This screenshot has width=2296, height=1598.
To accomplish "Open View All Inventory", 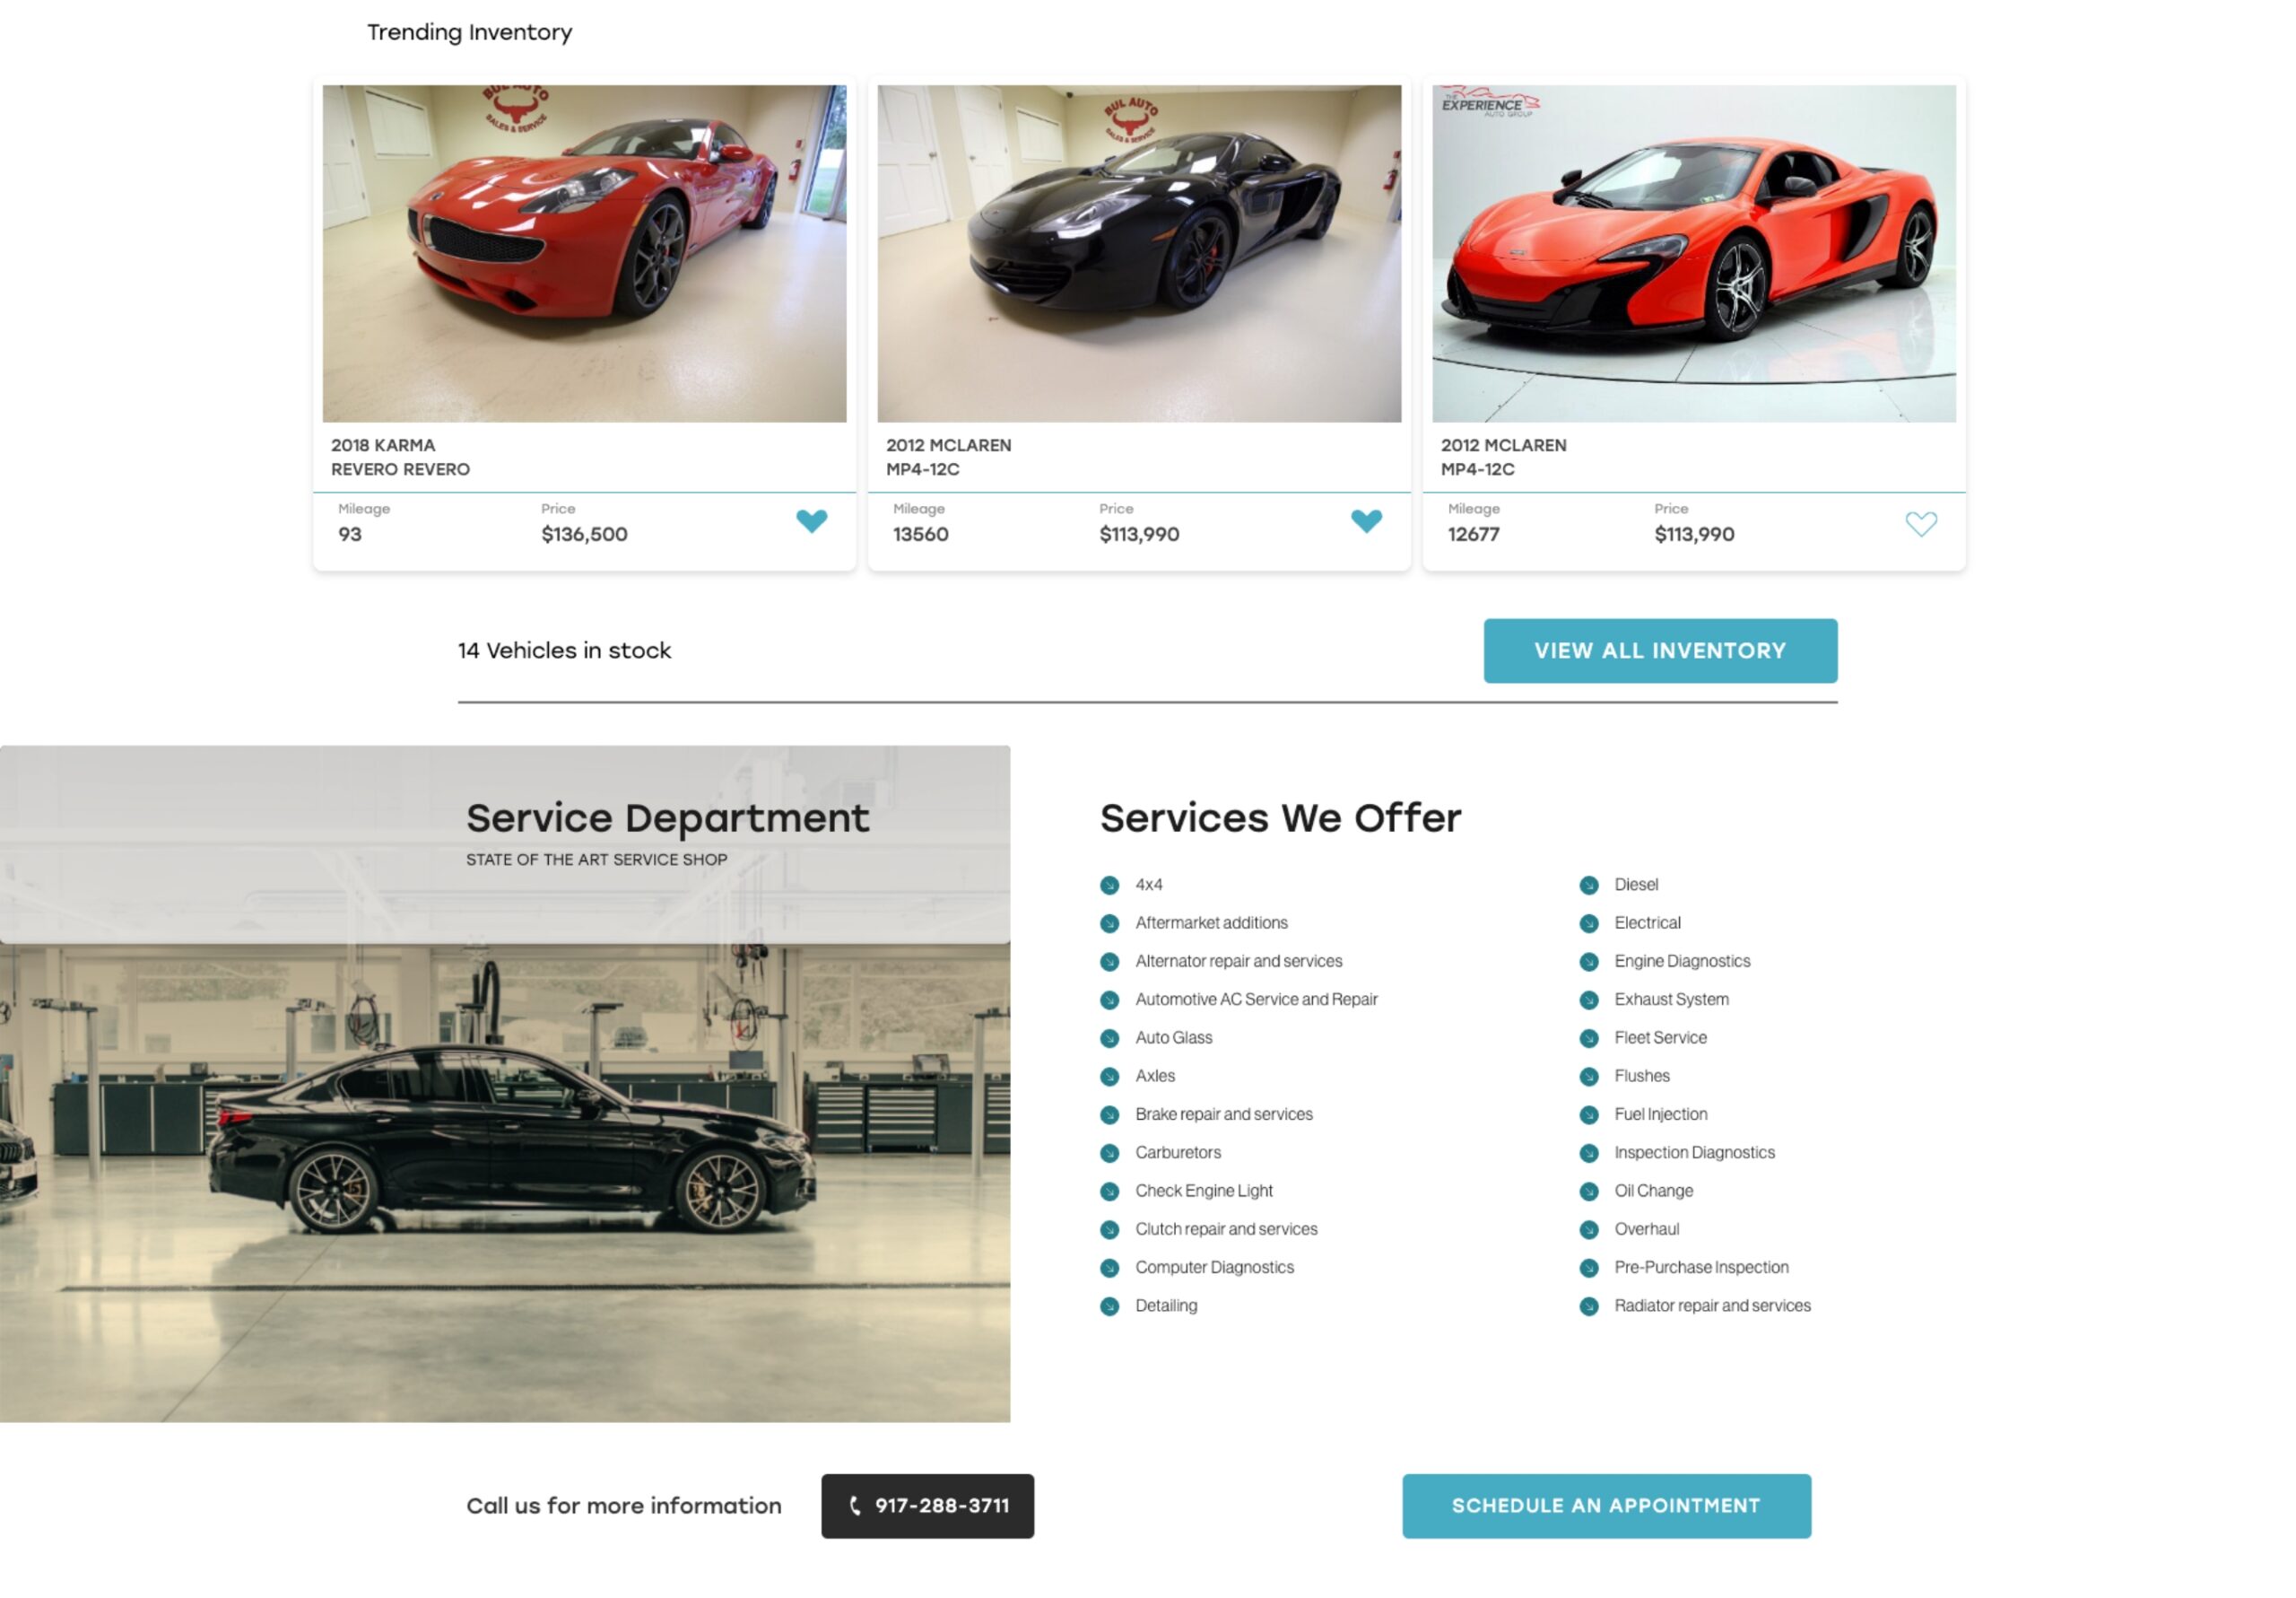I will click(1660, 651).
